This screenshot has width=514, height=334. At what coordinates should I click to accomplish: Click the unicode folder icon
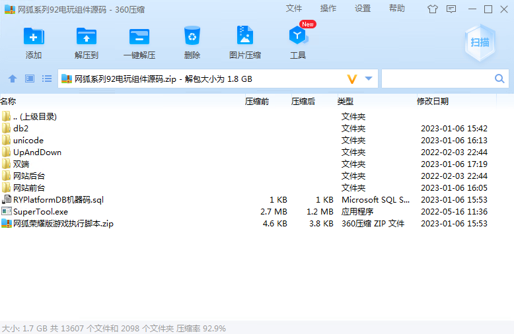pos(6,140)
